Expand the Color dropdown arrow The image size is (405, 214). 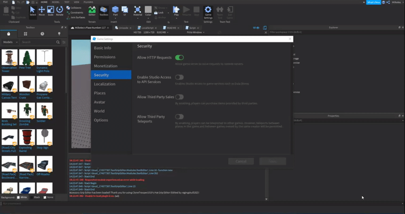pos(148,18)
